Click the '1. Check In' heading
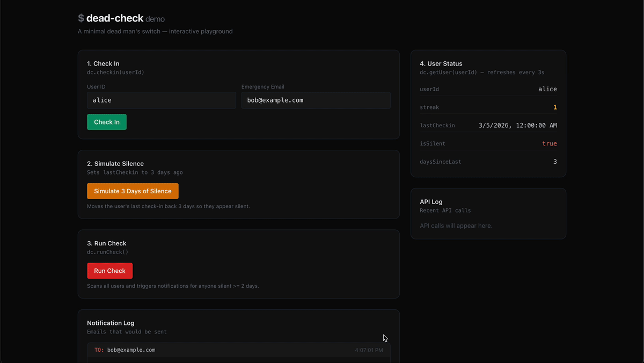The width and height of the screenshot is (644, 363). point(103,63)
